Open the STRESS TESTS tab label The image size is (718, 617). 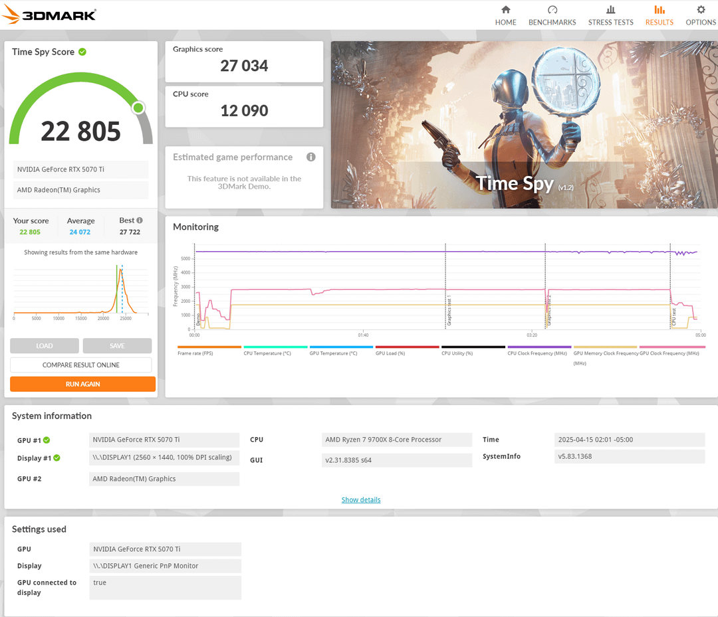[x=611, y=23]
